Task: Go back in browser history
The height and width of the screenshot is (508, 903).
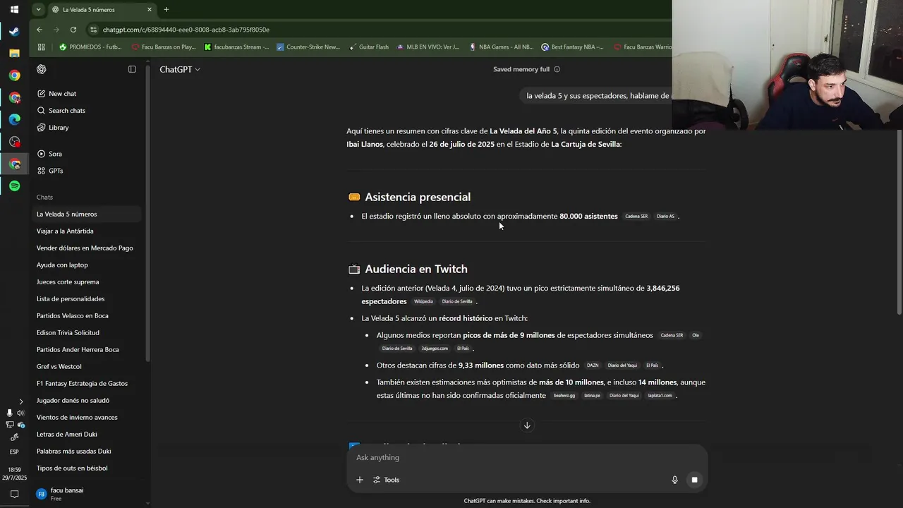Action: click(40, 30)
